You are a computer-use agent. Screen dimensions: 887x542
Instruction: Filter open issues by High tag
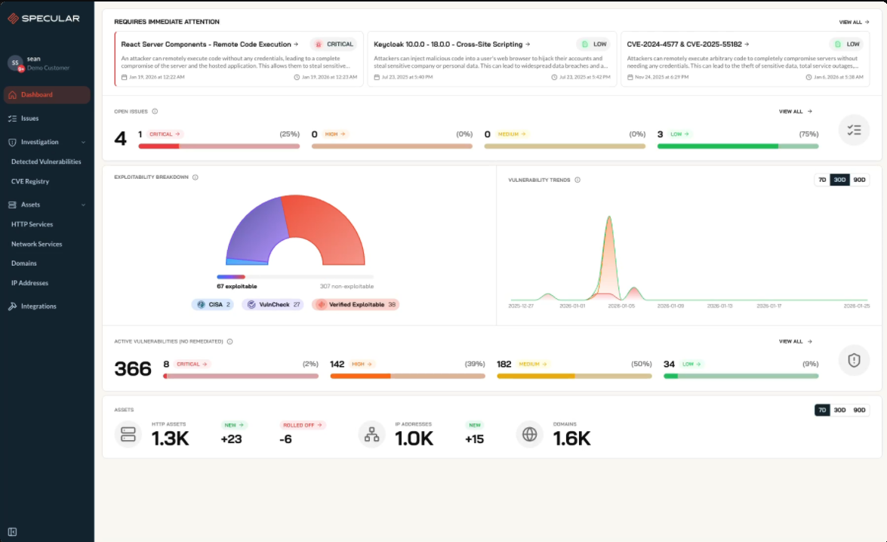point(335,134)
